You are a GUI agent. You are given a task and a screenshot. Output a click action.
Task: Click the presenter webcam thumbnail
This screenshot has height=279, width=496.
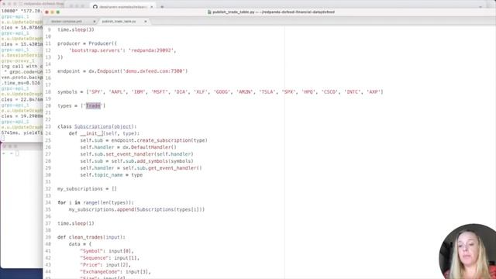tap(467, 252)
